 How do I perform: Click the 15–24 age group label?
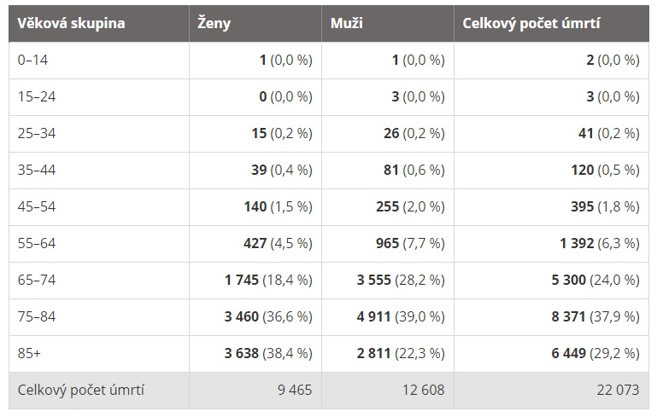pyautogui.click(x=37, y=97)
